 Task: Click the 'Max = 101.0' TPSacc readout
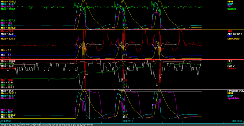[x=7, y=68]
